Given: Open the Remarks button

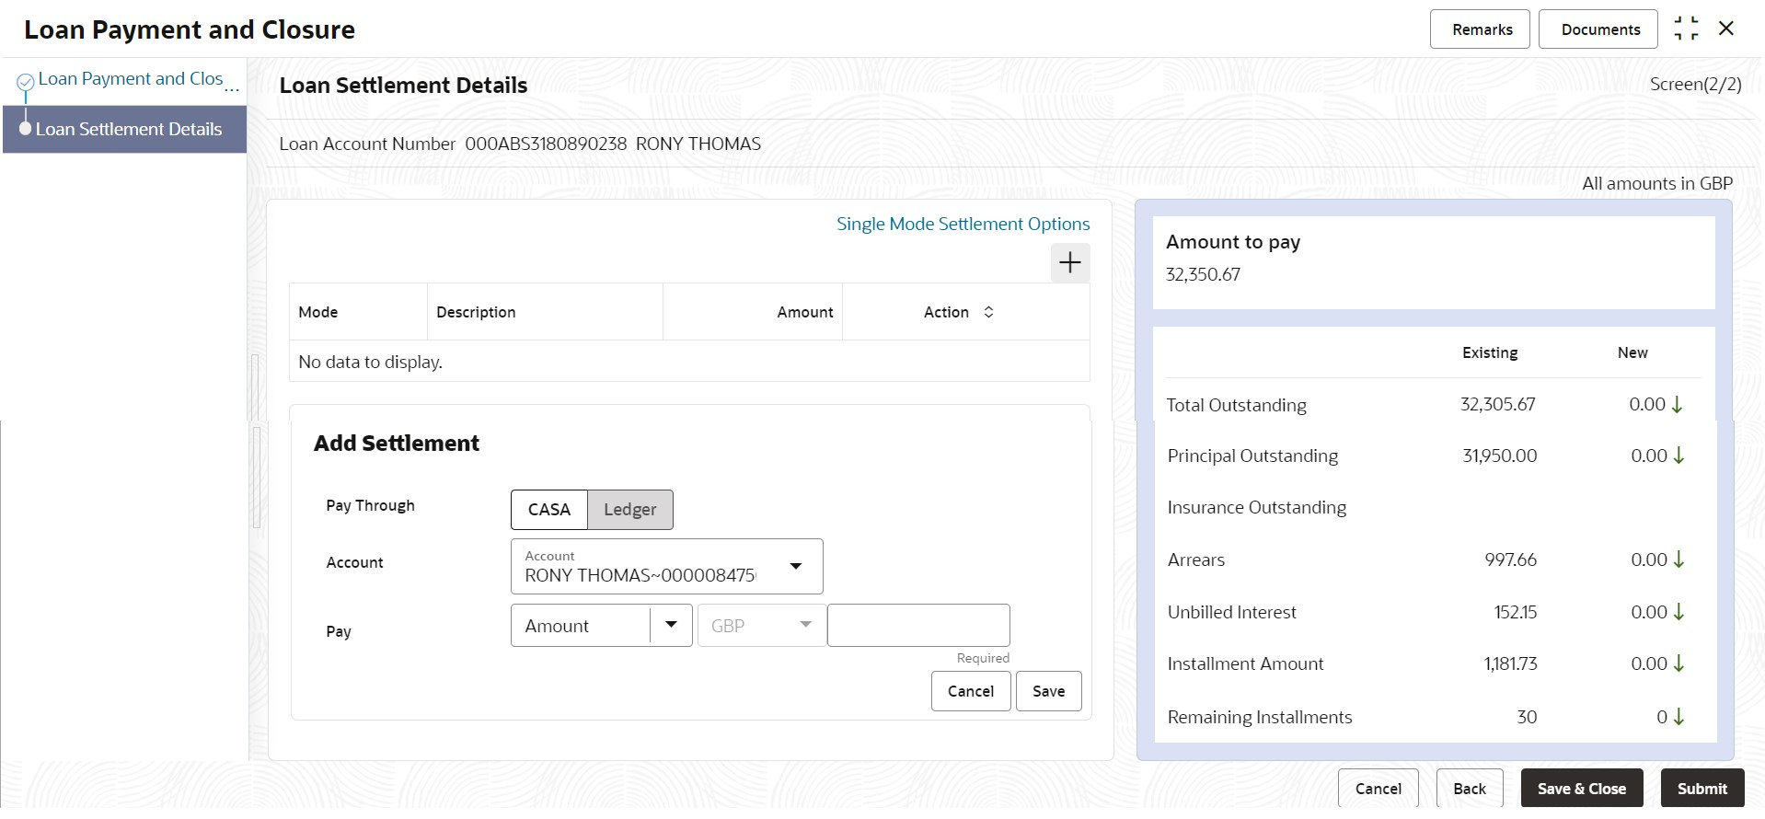Looking at the screenshot, I should [x=1482, y=29].
